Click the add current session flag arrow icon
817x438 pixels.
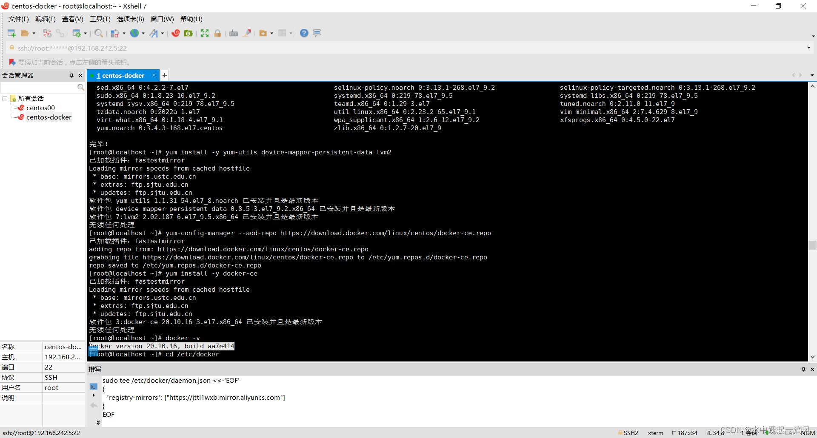point(12,62)
